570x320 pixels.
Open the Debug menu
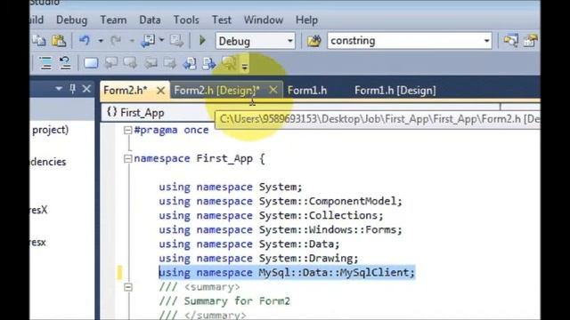71,20
